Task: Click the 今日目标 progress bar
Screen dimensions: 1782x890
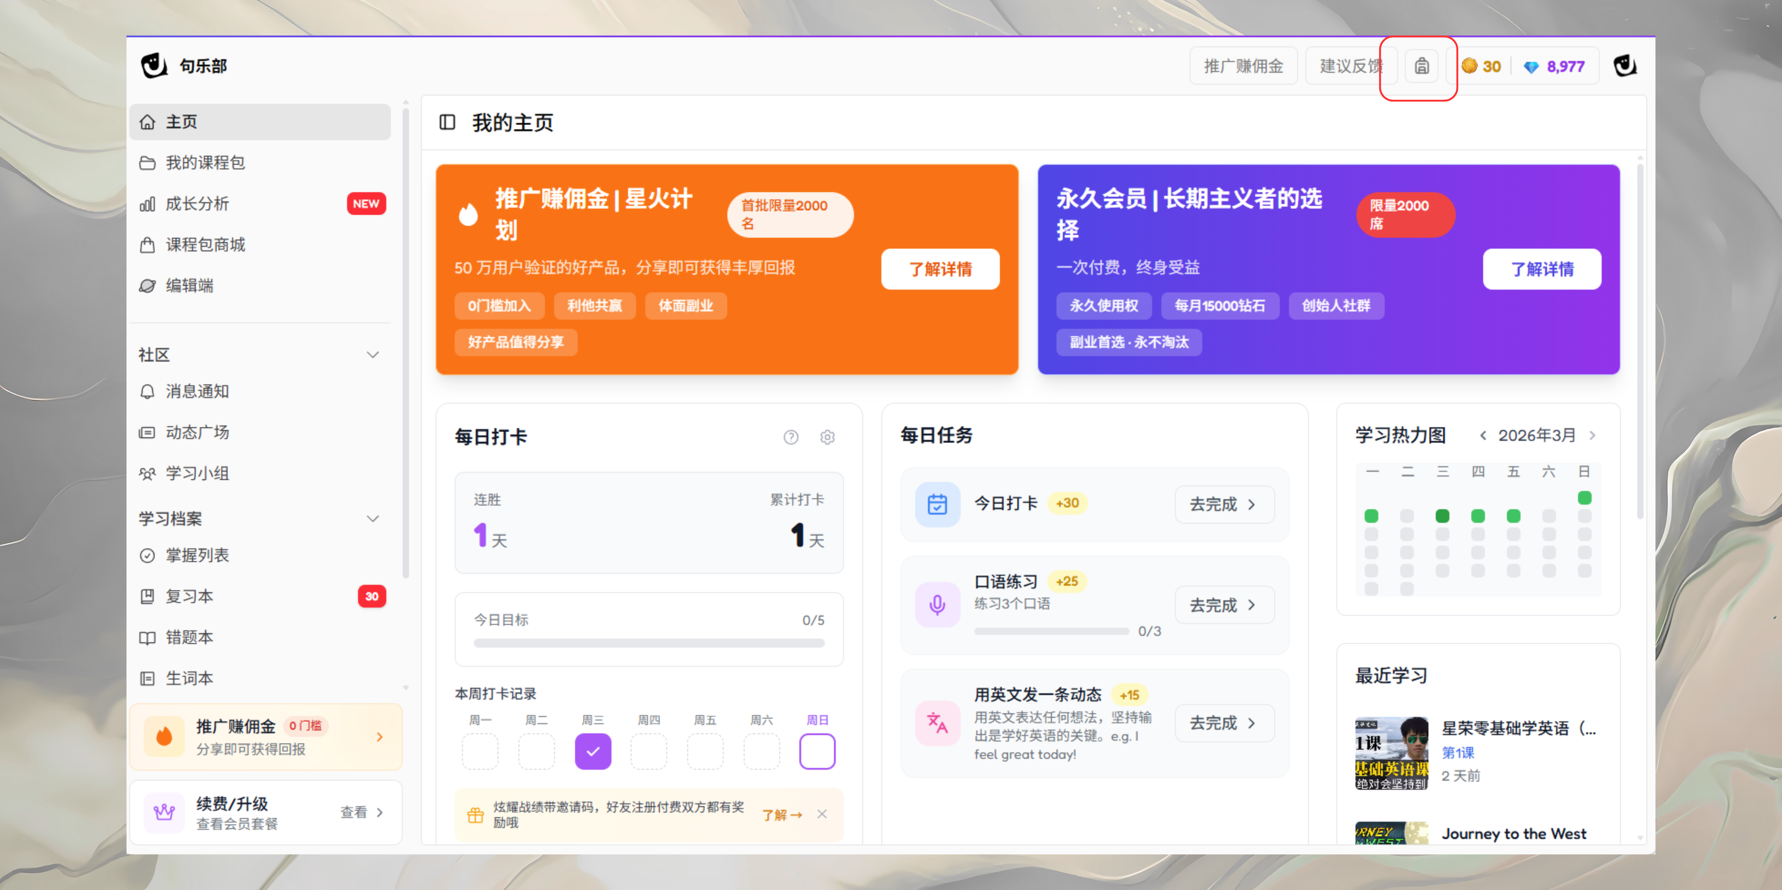Action: point(648,643)
